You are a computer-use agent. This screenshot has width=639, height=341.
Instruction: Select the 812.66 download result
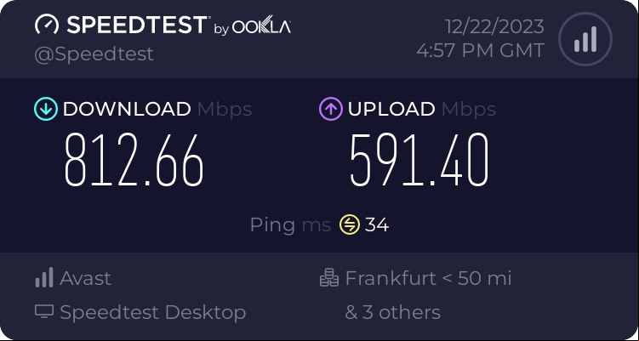pyautogui.click(x=134, y=160)
